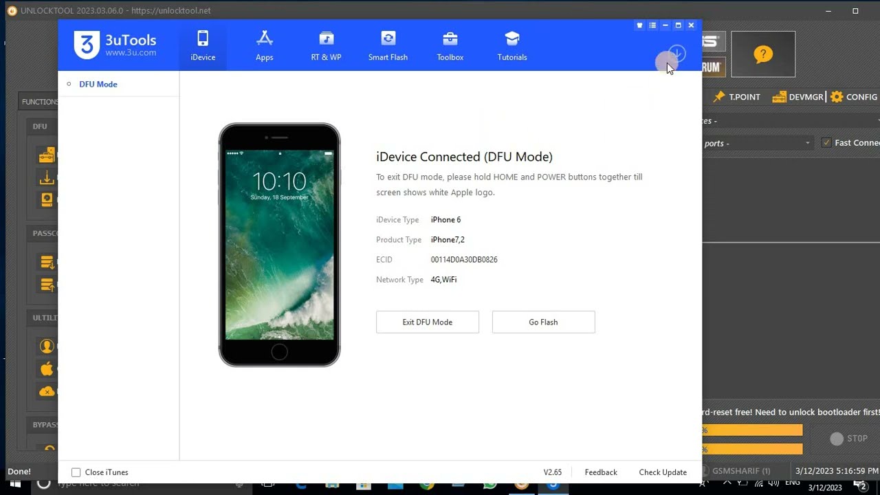Click UnlockTool passcode list-down icon

47,262
